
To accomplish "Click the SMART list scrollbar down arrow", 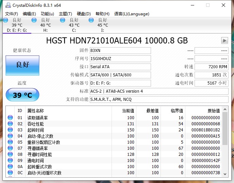I will click(x=225, y=173).
